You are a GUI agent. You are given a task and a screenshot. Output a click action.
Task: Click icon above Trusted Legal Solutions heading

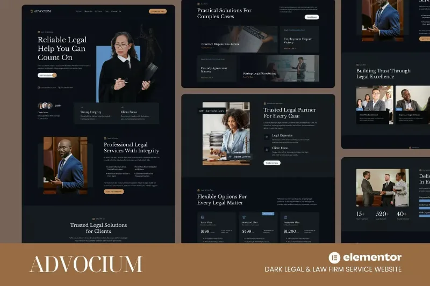tap(94, 219)
